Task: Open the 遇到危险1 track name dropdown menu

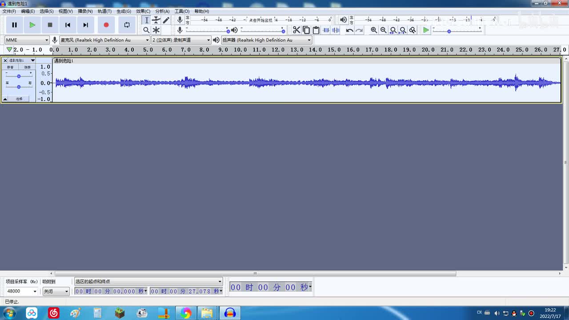Action: click(22, 60)
